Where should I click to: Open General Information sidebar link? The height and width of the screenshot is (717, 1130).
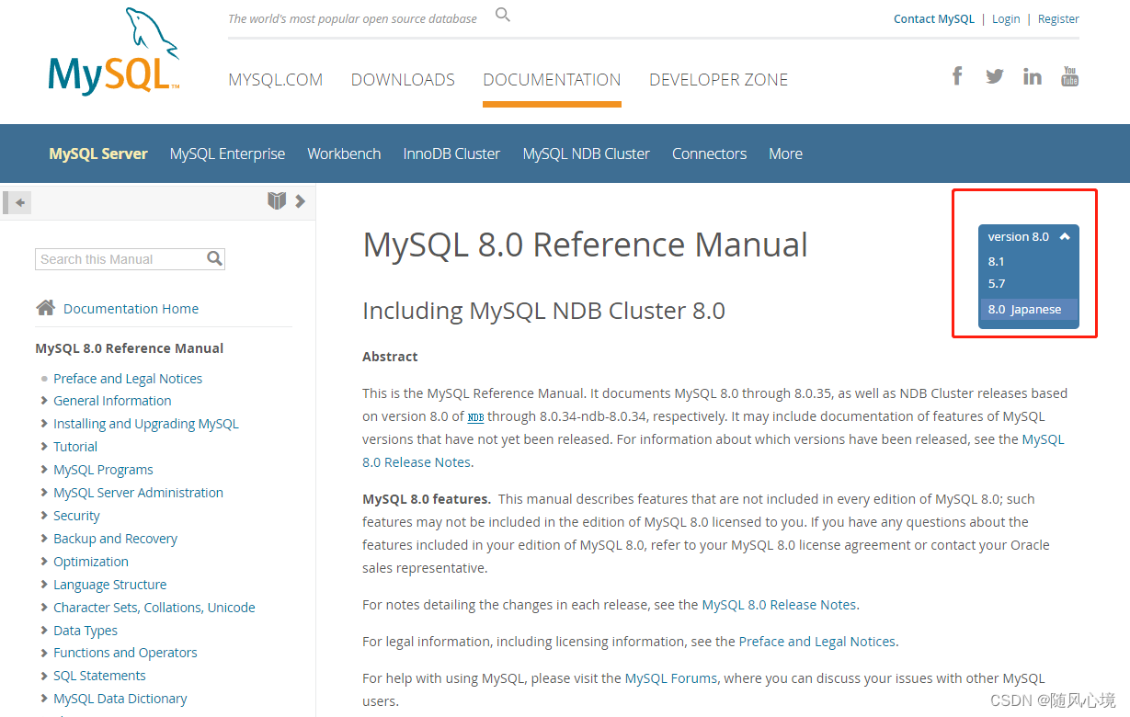coord(112,400)
